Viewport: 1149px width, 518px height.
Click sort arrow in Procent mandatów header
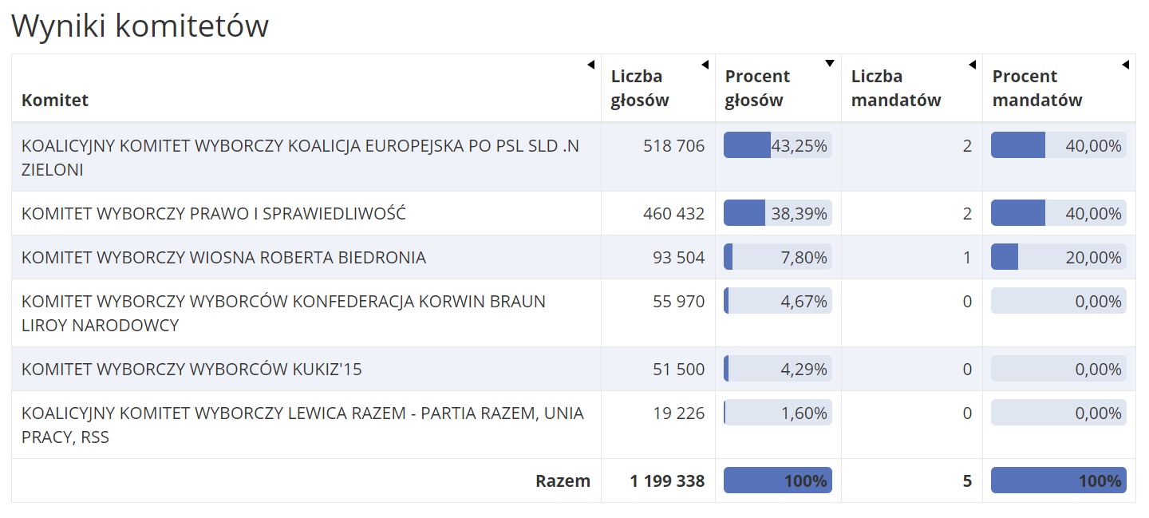click(1125, 65)
